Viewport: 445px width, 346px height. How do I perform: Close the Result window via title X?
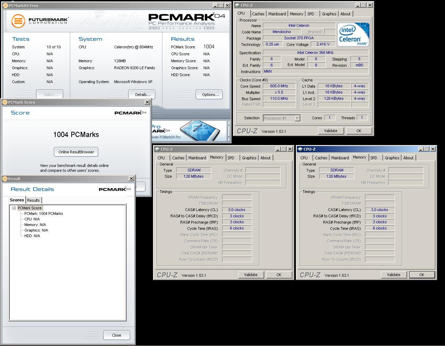[x=131, y=179]
